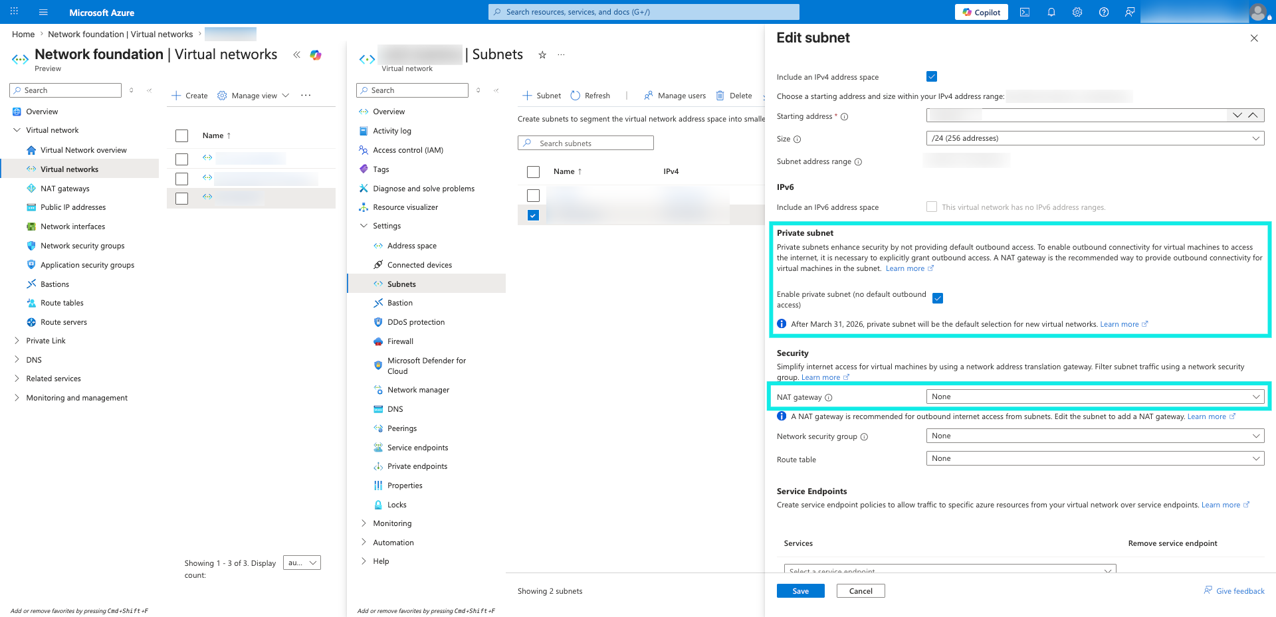Click the Search subnets field

585,143
